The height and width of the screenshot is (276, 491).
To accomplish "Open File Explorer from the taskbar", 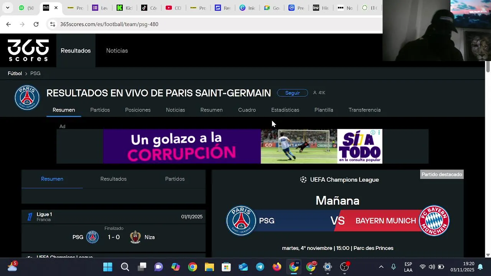I will 209,267.
